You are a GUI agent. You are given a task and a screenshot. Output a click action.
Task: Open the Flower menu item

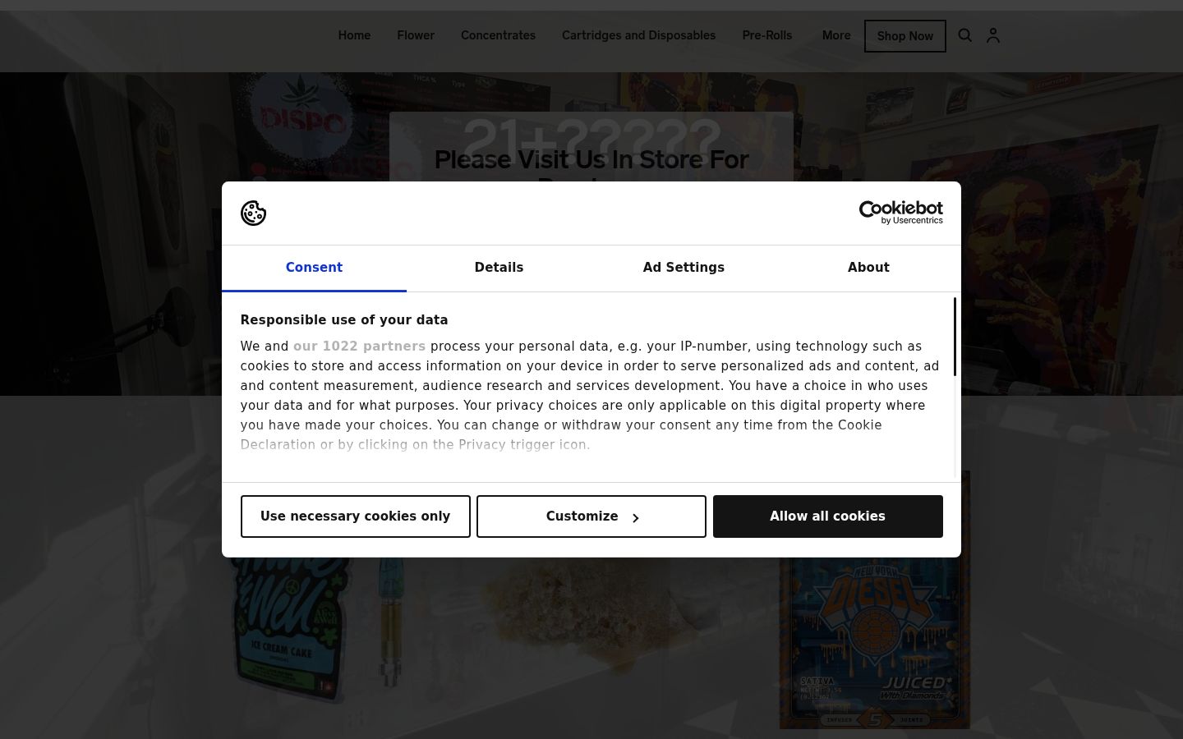point(416,35)
